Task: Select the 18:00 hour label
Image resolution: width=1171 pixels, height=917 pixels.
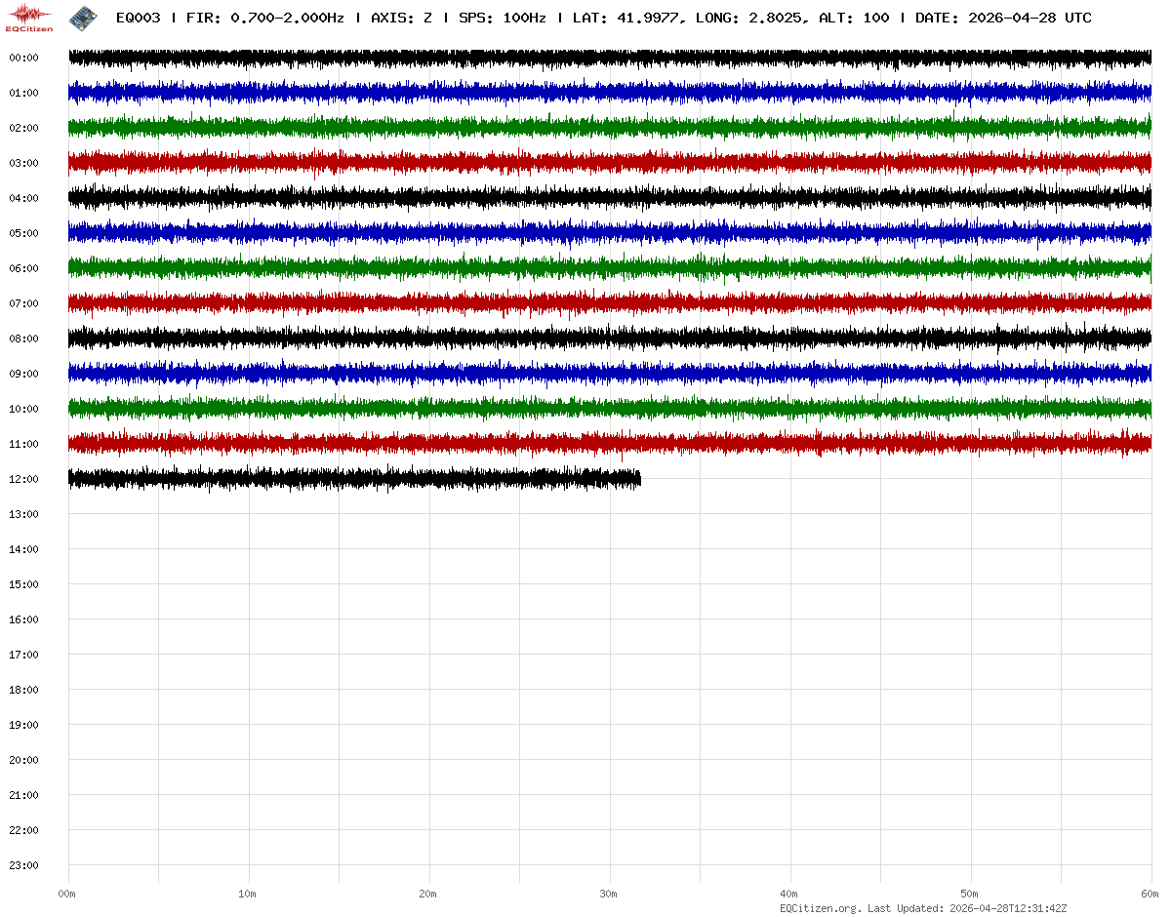Action: click(x=23, y=690)
